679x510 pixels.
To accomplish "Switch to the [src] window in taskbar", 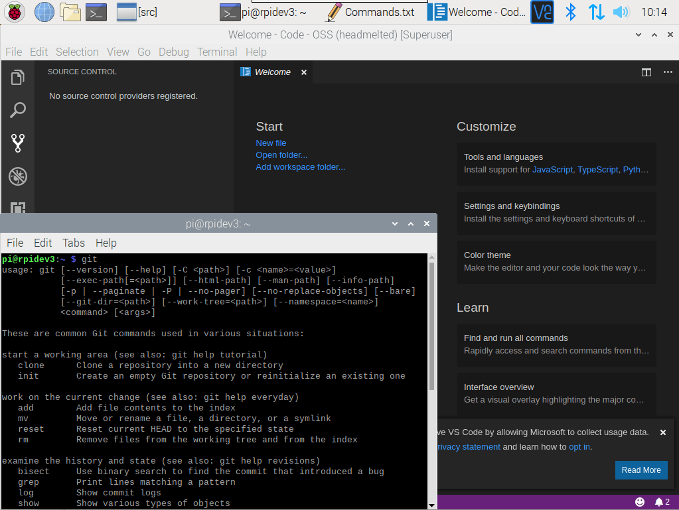I will 137,12.
